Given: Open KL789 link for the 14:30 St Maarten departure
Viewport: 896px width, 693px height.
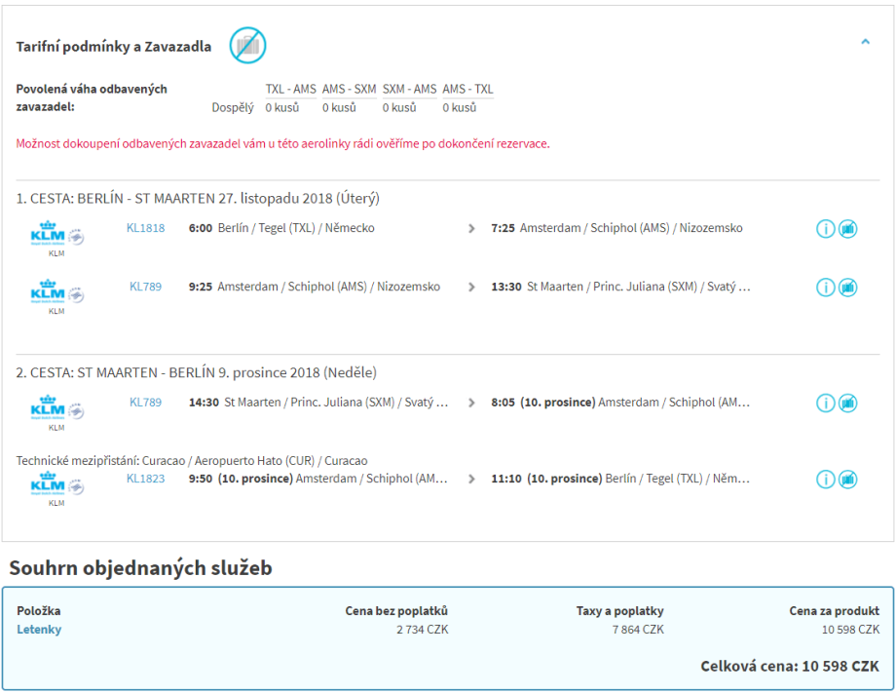Looking at the screenshot, I should pos(145,403).
